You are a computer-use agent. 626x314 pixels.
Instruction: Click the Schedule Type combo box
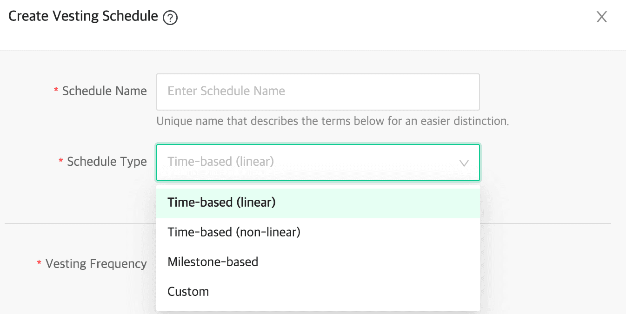318,162
